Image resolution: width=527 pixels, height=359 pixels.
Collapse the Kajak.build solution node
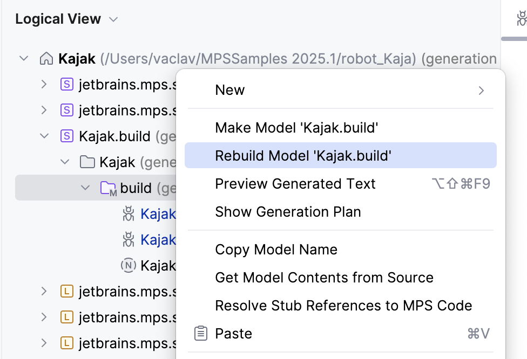click(x=44, y=136)
